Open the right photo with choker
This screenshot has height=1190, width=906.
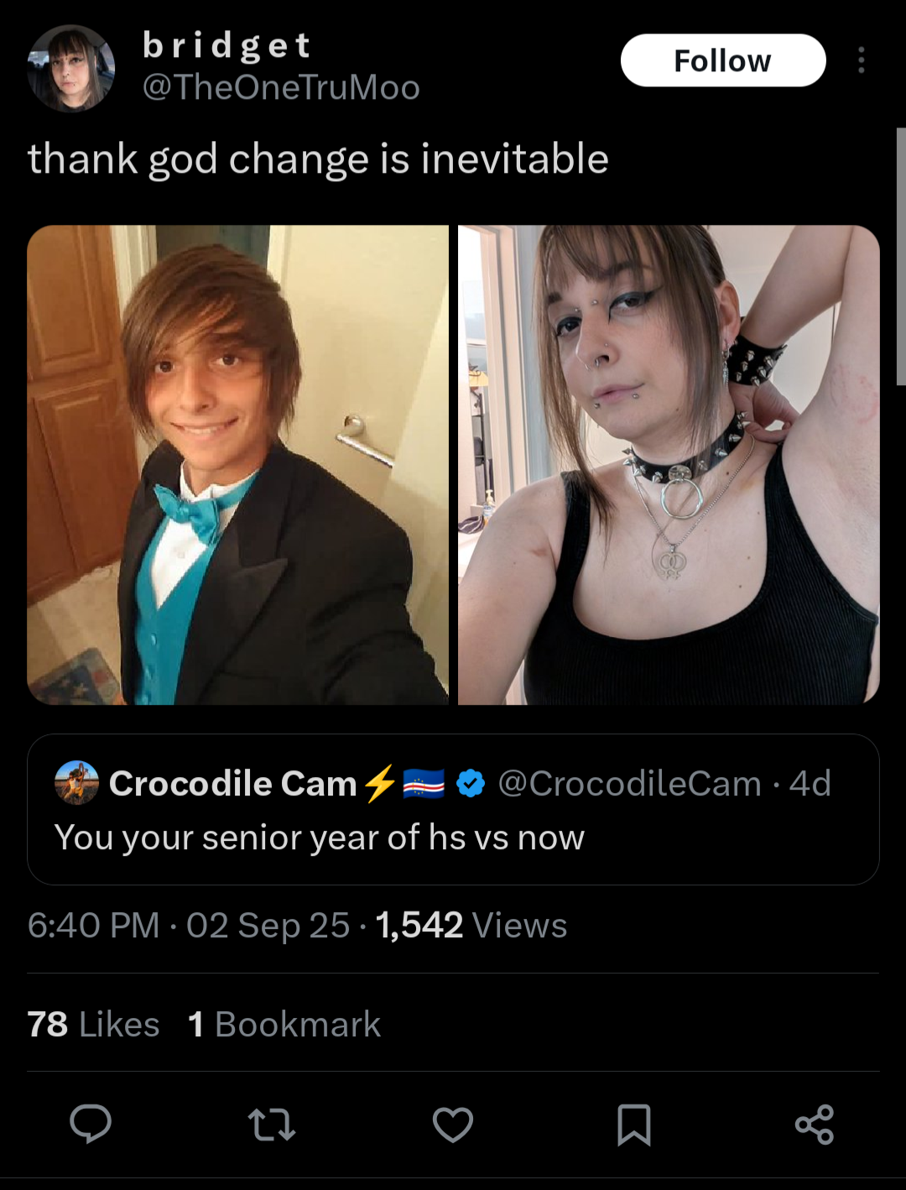click(x=669, y=465)
